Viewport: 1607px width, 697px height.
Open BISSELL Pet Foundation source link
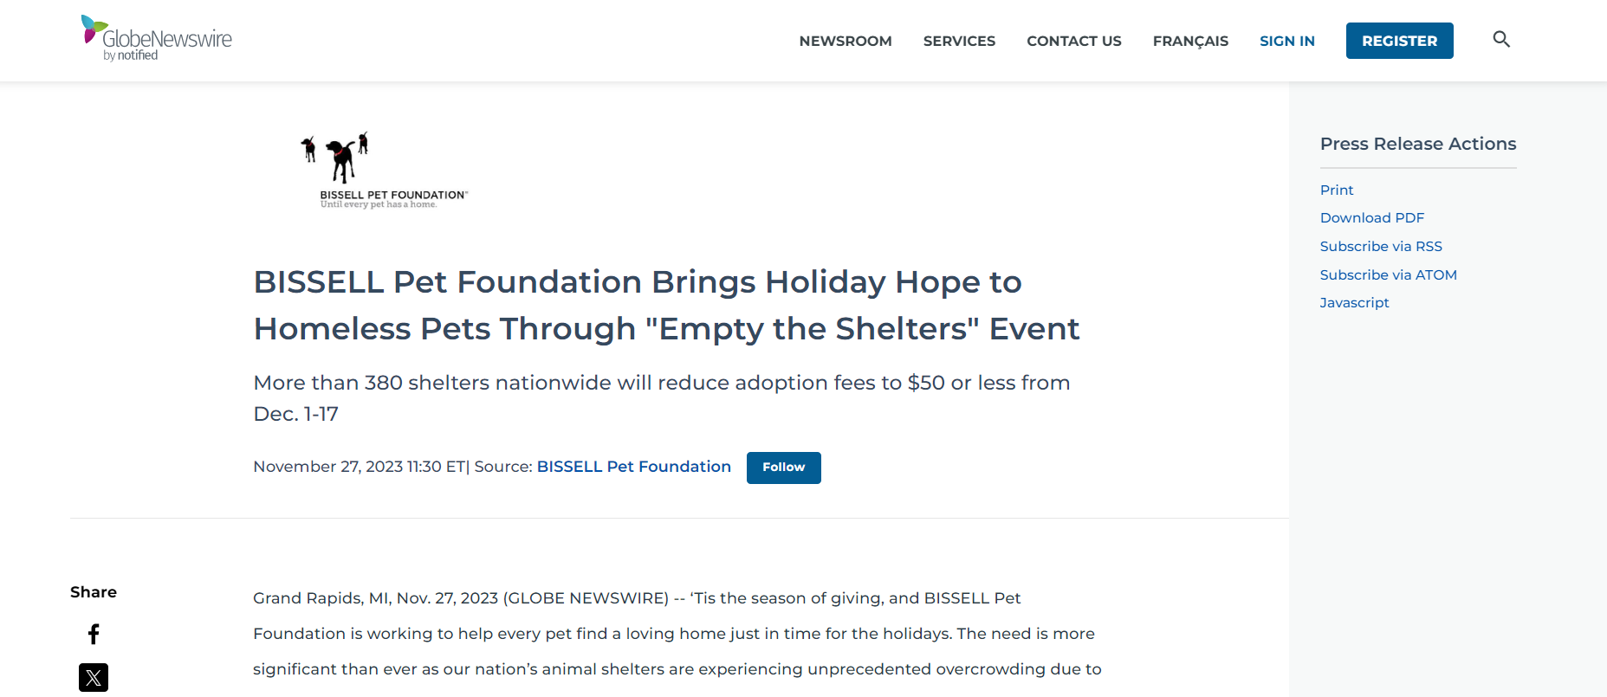pyautogui.click(x=633, y=467)
